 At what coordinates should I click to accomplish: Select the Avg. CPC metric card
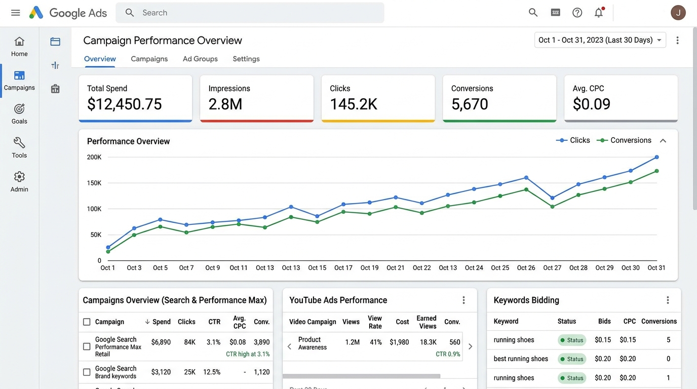621,99
